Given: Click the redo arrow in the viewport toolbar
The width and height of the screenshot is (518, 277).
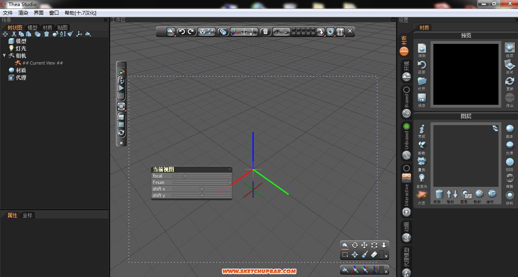Looking at the screenshot, I should pyautogui.click(x=191, y=31).
